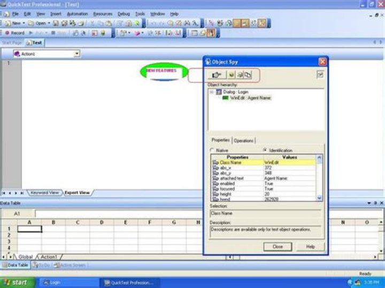This screenshot has height=288, width=385.
Task: Click the Object Spy title bar icon
Action: click(x=208, y=62)
